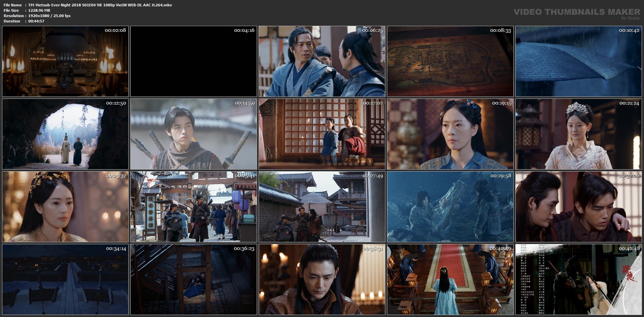Select the lattice window thumbnail 00:17:07

[322, 134]
